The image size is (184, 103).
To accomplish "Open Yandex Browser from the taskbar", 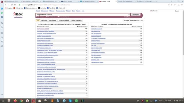I will point(27,101).
